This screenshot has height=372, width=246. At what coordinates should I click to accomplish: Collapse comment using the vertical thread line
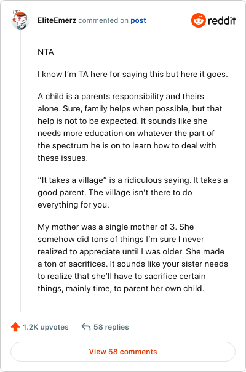21,171
